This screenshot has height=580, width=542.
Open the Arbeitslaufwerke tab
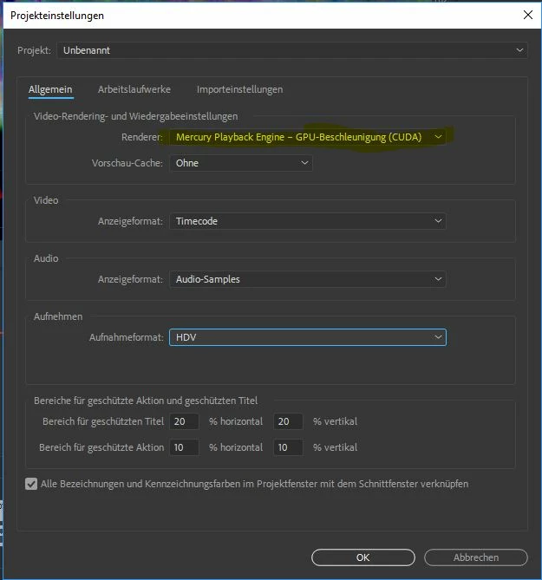pyautogui.click(x=134, y=89)
